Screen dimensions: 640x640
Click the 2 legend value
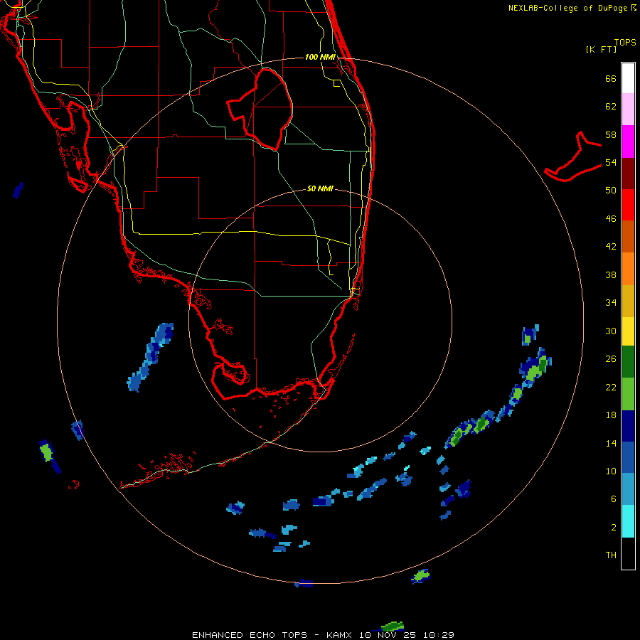(x=614, y=528)
